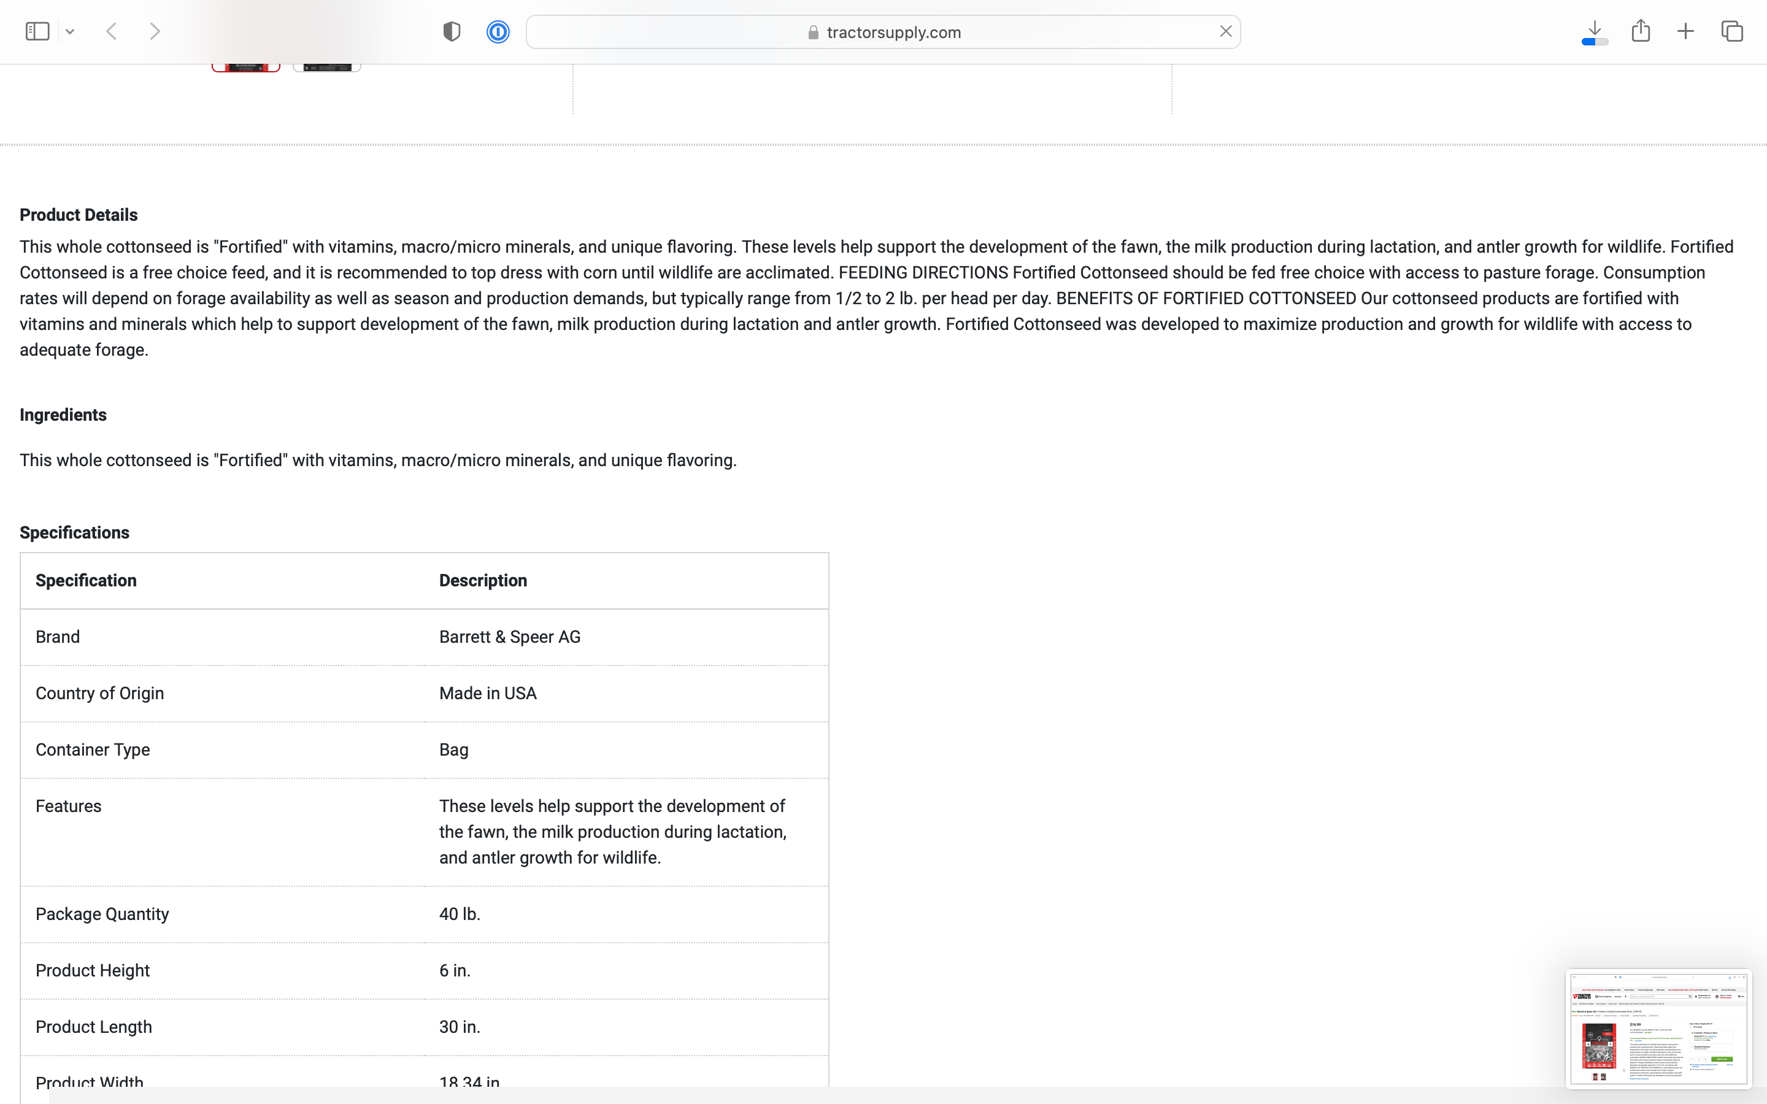Screen dimensions: 1767x1104
Task: Select the 30 in. value
Action: 460,1027
